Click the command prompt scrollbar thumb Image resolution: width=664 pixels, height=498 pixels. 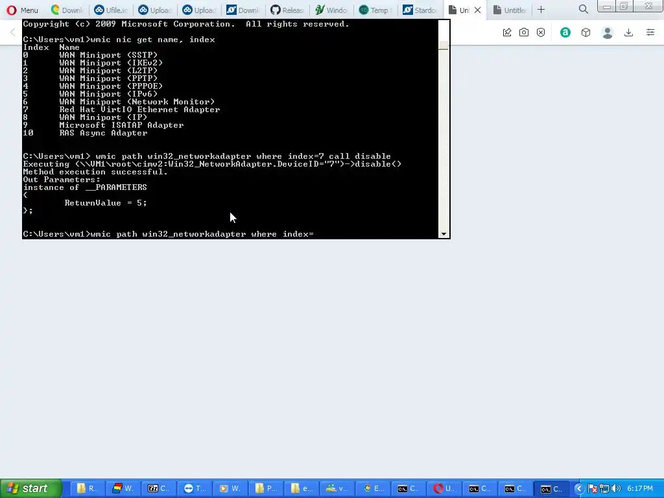(x=444, y=45)
